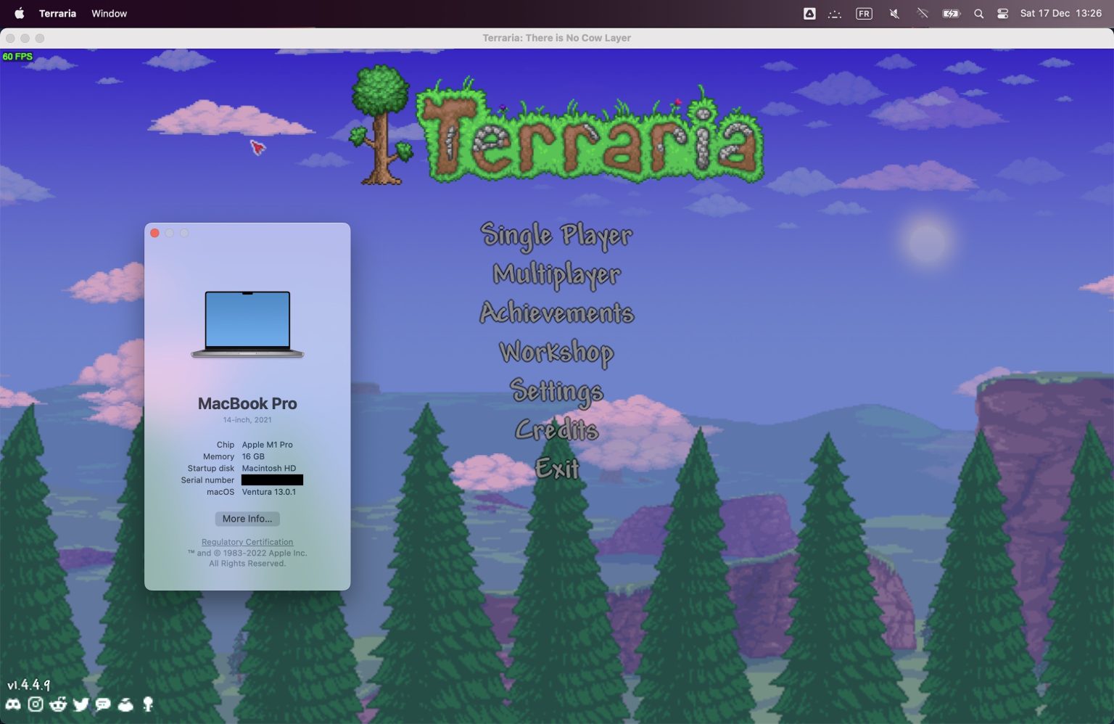Open Spotlight search magnifier icon

978,14
